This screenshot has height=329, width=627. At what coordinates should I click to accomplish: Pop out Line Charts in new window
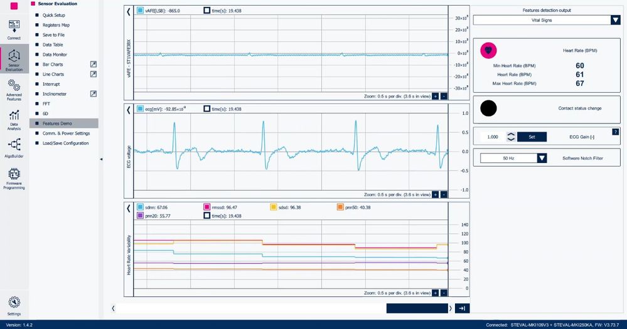(93, 75)
